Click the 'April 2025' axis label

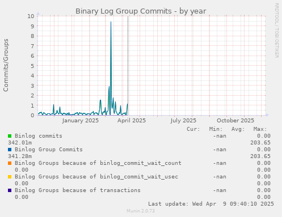click(132, 121)
